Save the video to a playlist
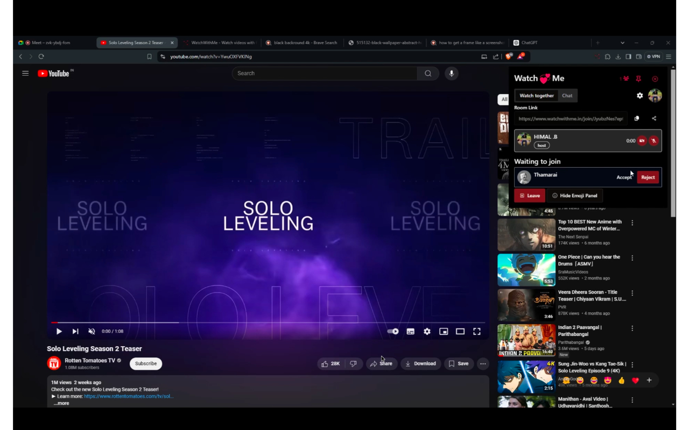Screen dimensions: 689x430 coord(459,364)
